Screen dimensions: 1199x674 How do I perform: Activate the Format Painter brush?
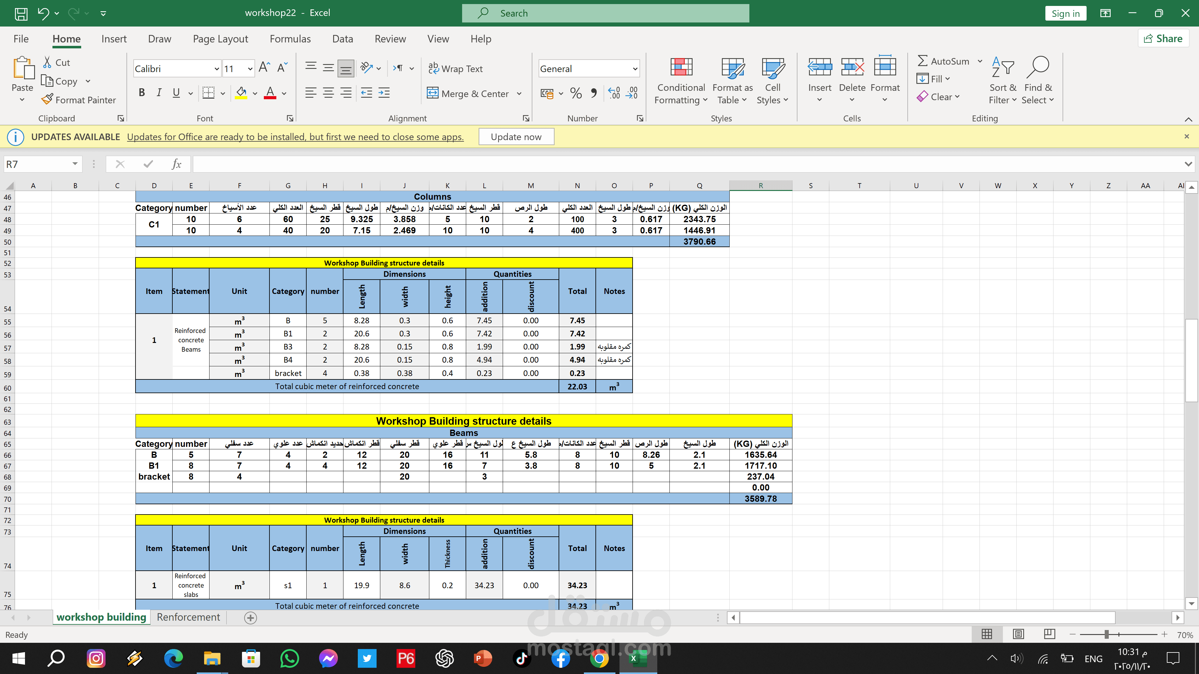click(x=79, y=100)
